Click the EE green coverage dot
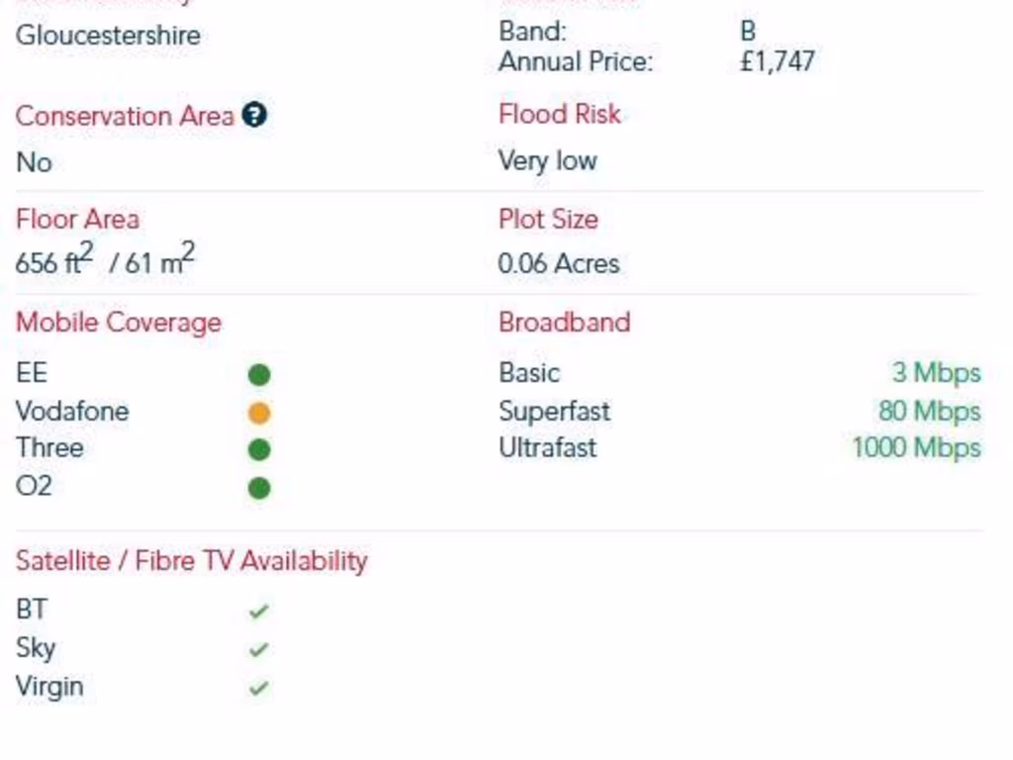 tap(259, 375)
